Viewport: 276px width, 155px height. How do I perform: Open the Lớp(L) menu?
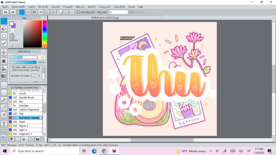tap(32, 7)
